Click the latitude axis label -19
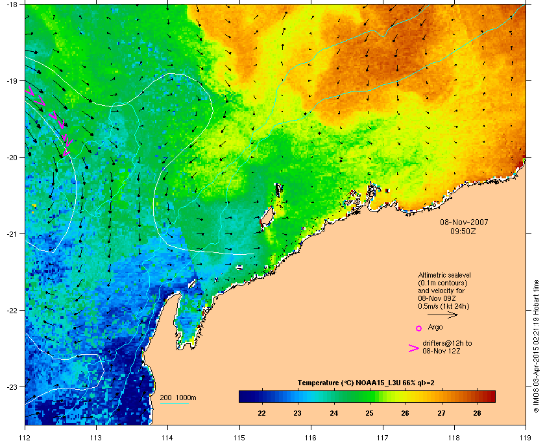 [12, 80]
